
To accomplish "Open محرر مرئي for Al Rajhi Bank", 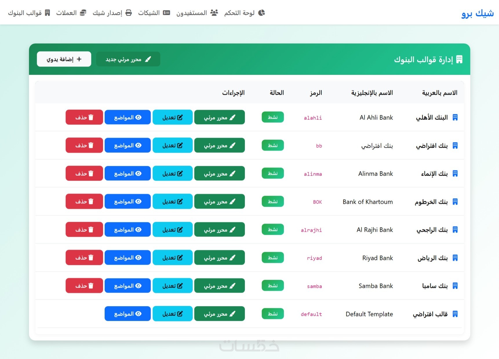I will pyautogui.click(x=219, y=230).
